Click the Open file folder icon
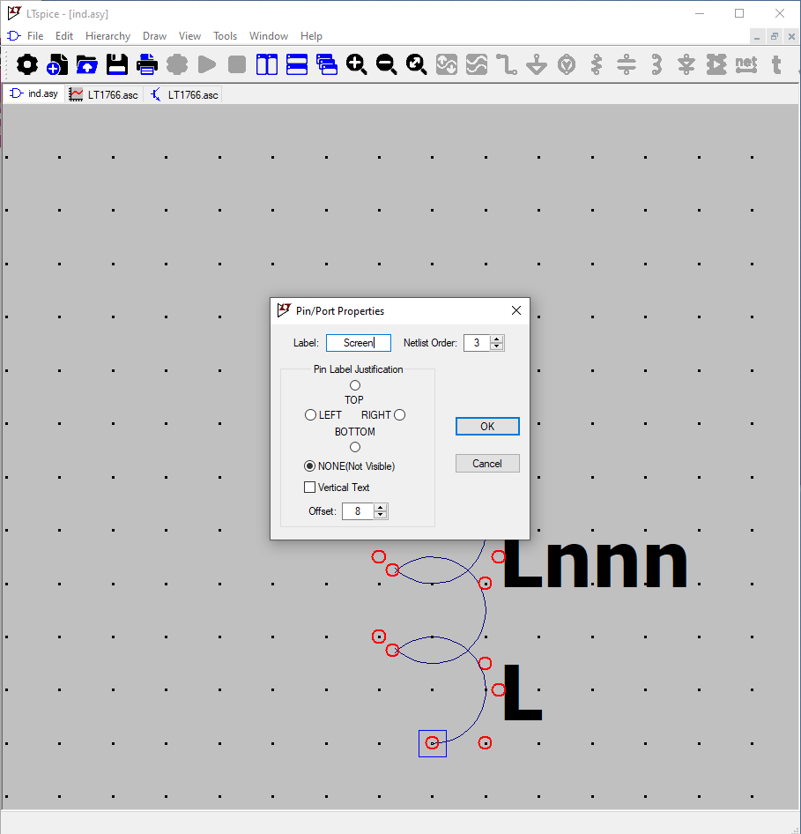This screenshot has width=801, height=834. pos(87,64)
